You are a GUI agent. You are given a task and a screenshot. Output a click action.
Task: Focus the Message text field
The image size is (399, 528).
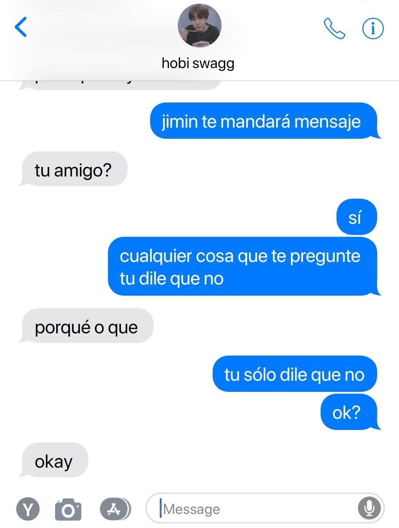[x=265, y=509]
